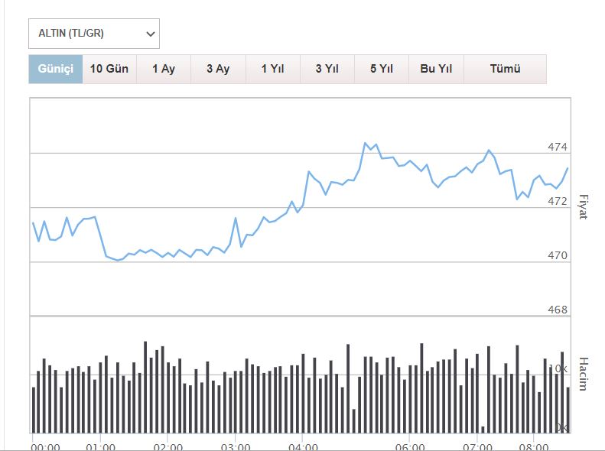Click the 470 price axis label
This screenshot has height=451, width=605.
coord(558,255)
